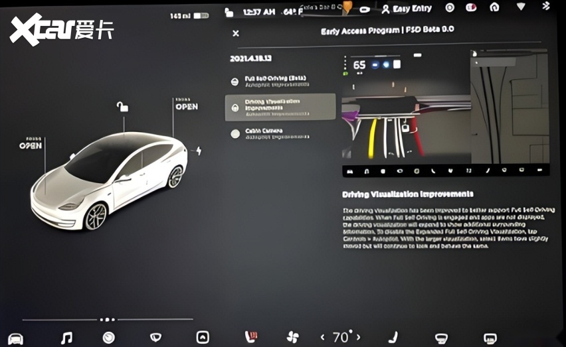566x347 pixels.
Task: Tap the white Model 3 car image
Action: [x=109, y=181]
